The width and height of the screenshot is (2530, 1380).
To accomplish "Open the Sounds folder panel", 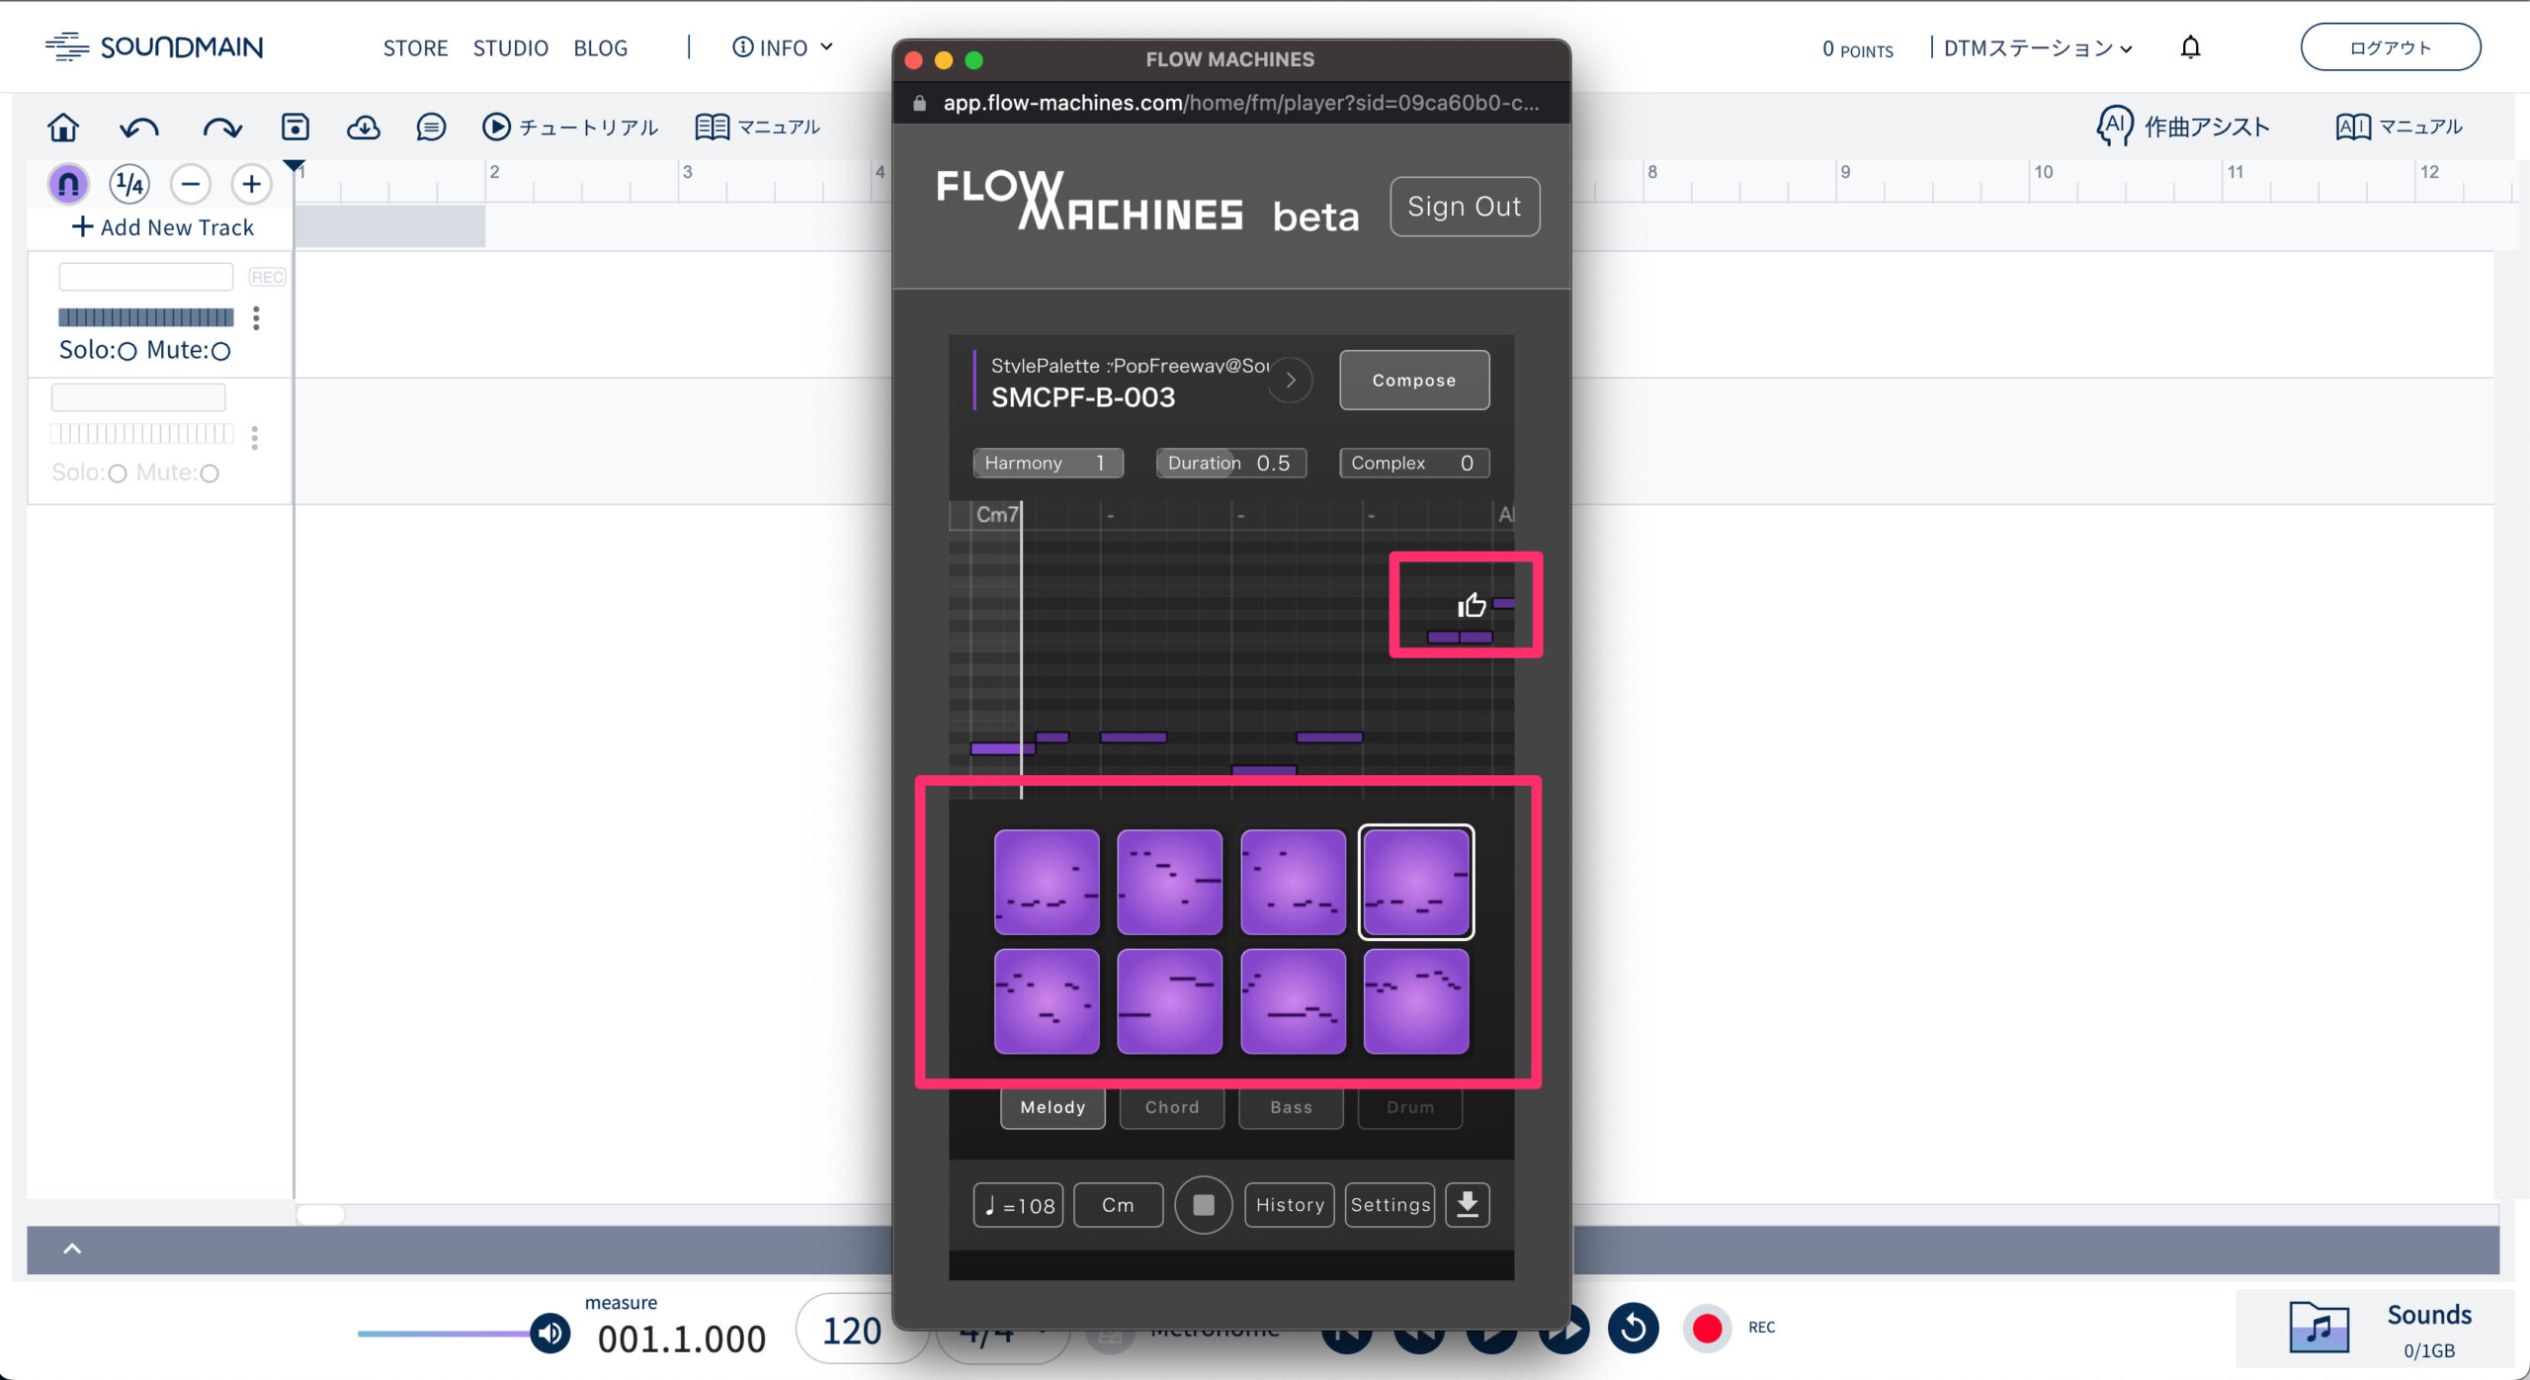I will coord(2376,1328).
